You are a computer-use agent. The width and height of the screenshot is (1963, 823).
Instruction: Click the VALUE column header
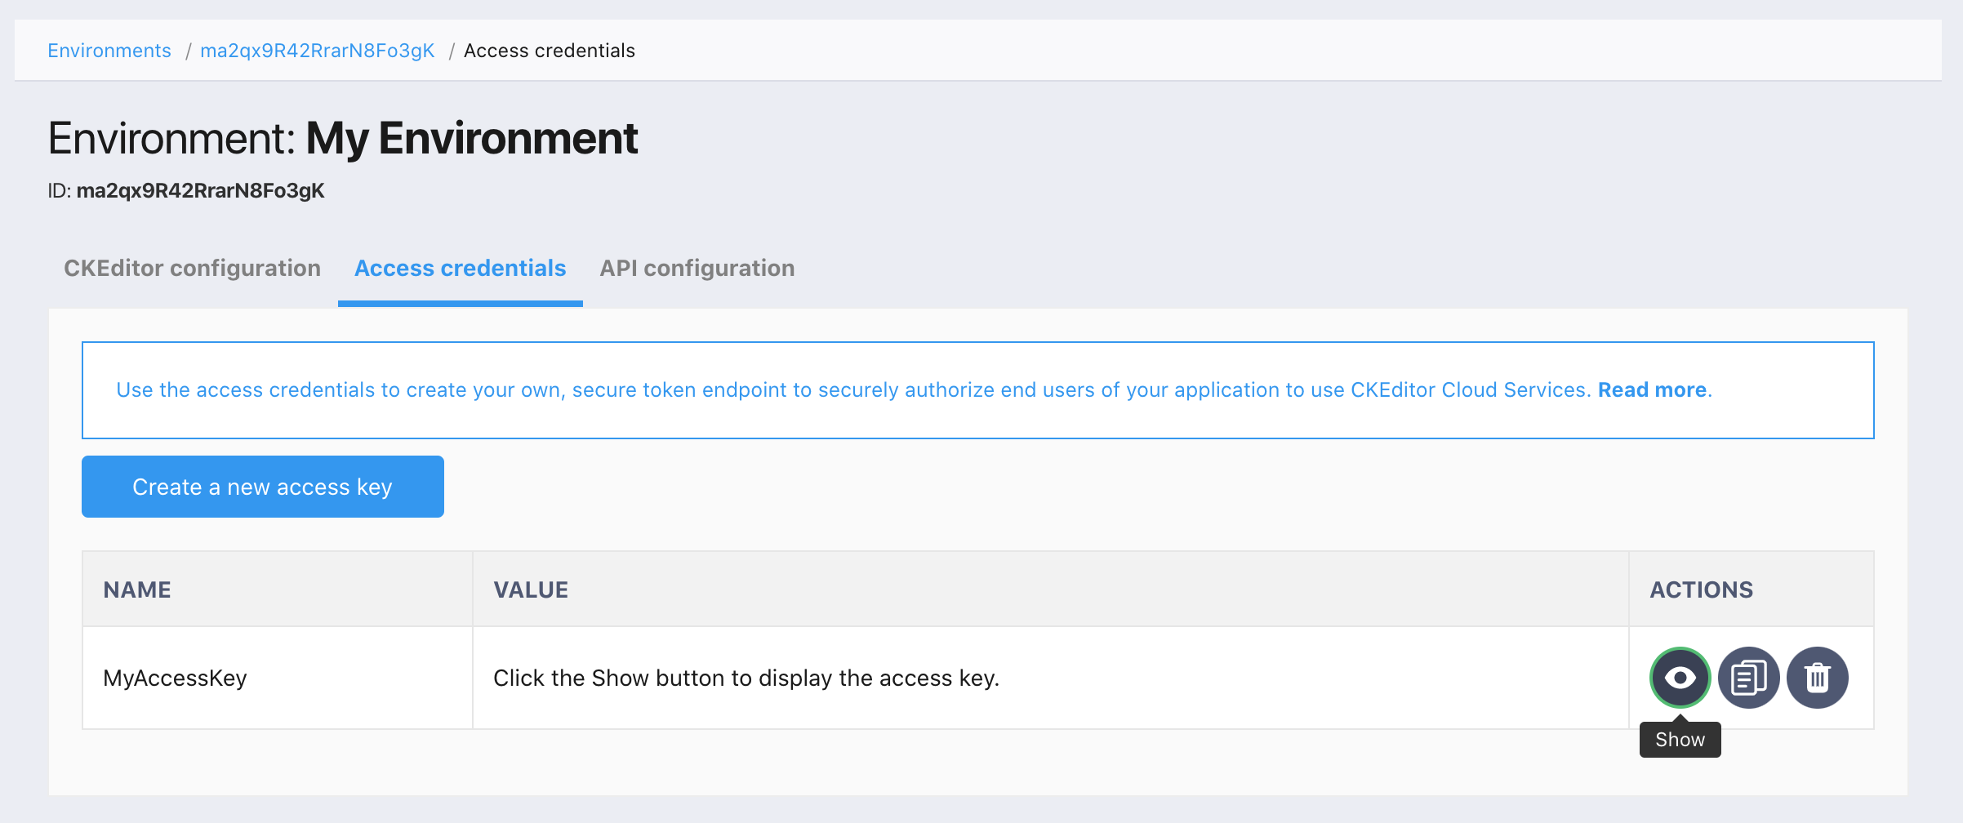531,589
